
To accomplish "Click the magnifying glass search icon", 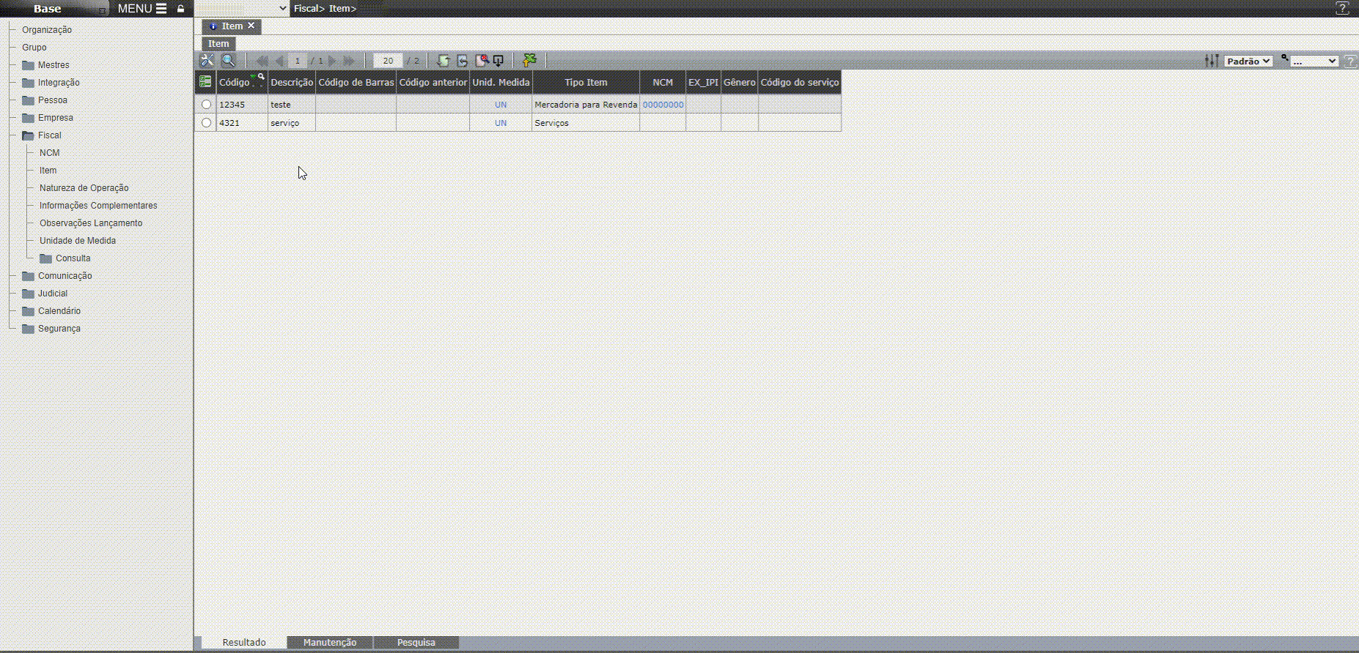I will 228,61.
